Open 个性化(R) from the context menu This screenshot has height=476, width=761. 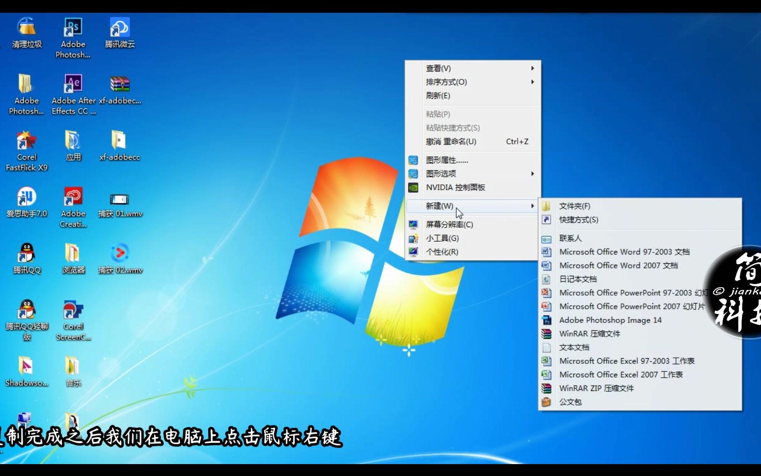pyautogui.click(x=473, y=252)
